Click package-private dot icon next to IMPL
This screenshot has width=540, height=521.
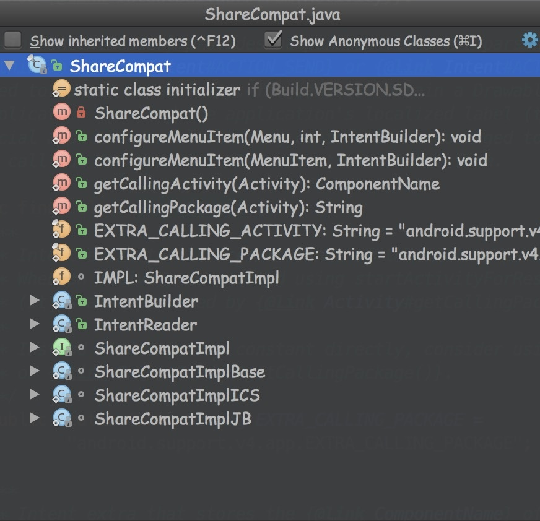tap(81, 277)
